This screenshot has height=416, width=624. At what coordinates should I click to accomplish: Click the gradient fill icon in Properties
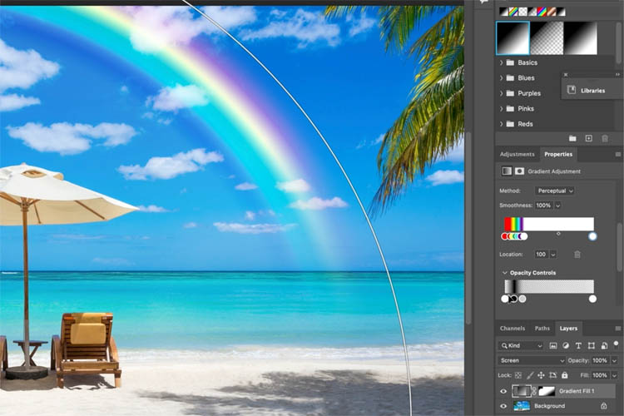(x=507, y=171)
